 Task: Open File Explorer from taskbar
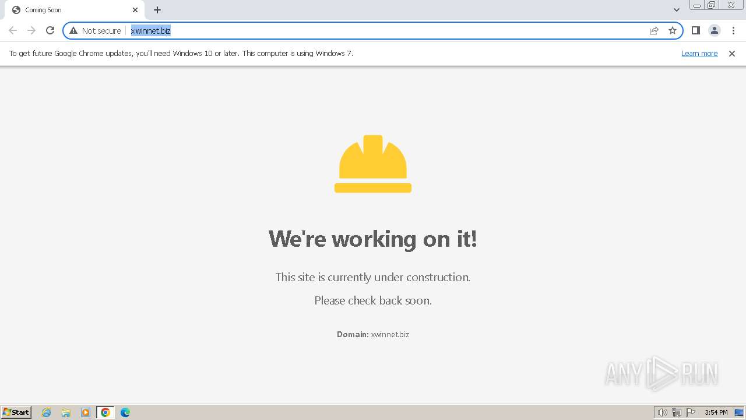coord(66,412)
